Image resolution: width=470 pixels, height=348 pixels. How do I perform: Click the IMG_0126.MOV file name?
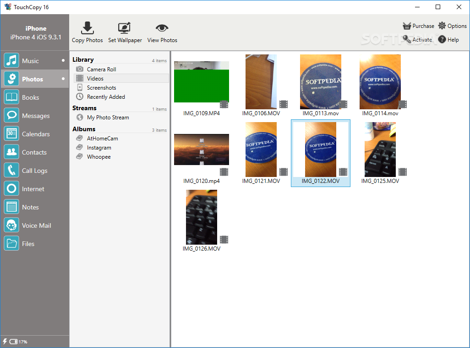pos(202,249)
